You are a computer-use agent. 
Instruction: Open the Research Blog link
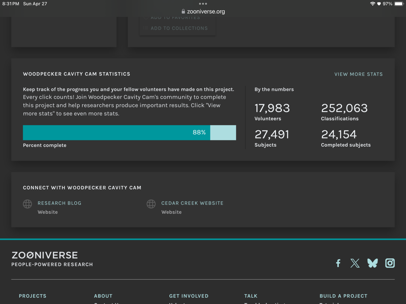(x=59, y=203)
